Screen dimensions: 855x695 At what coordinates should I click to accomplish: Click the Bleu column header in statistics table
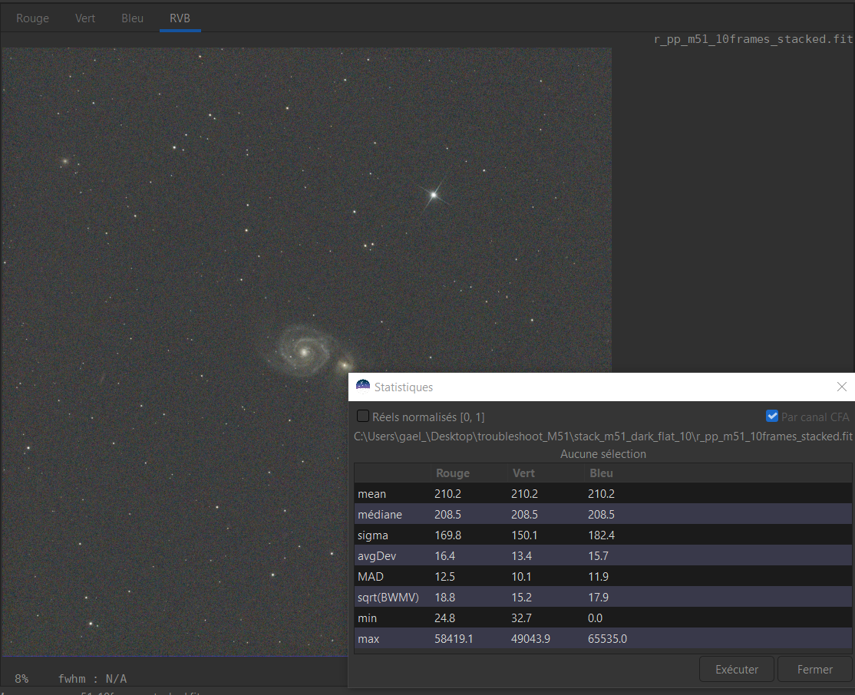(x=601, y=473)
